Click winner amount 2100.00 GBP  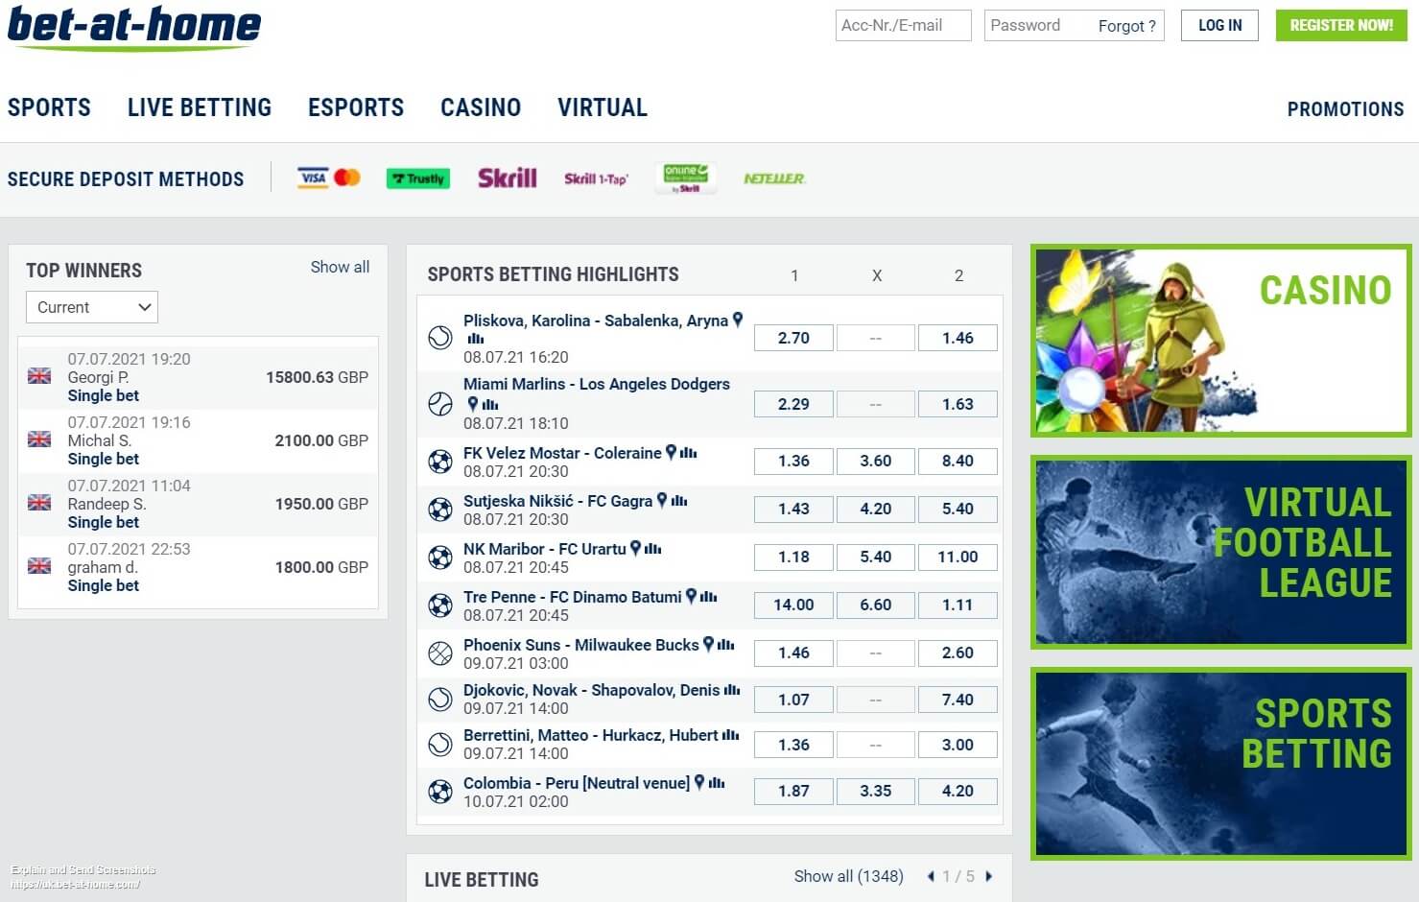(321, 440)
